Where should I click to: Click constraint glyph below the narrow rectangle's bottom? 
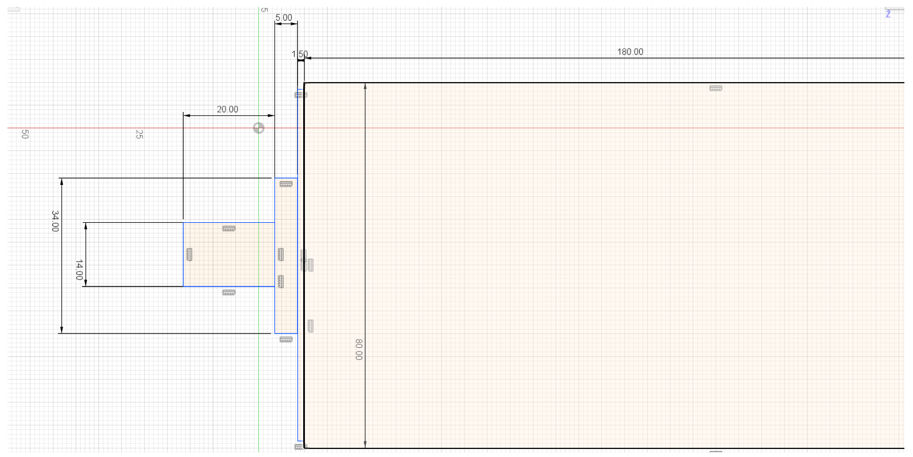click(286, 340)
